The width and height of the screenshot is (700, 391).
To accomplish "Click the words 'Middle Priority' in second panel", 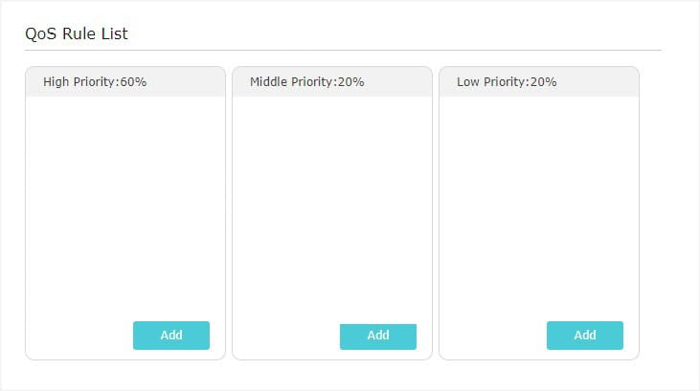I will (x=291, y=82).
